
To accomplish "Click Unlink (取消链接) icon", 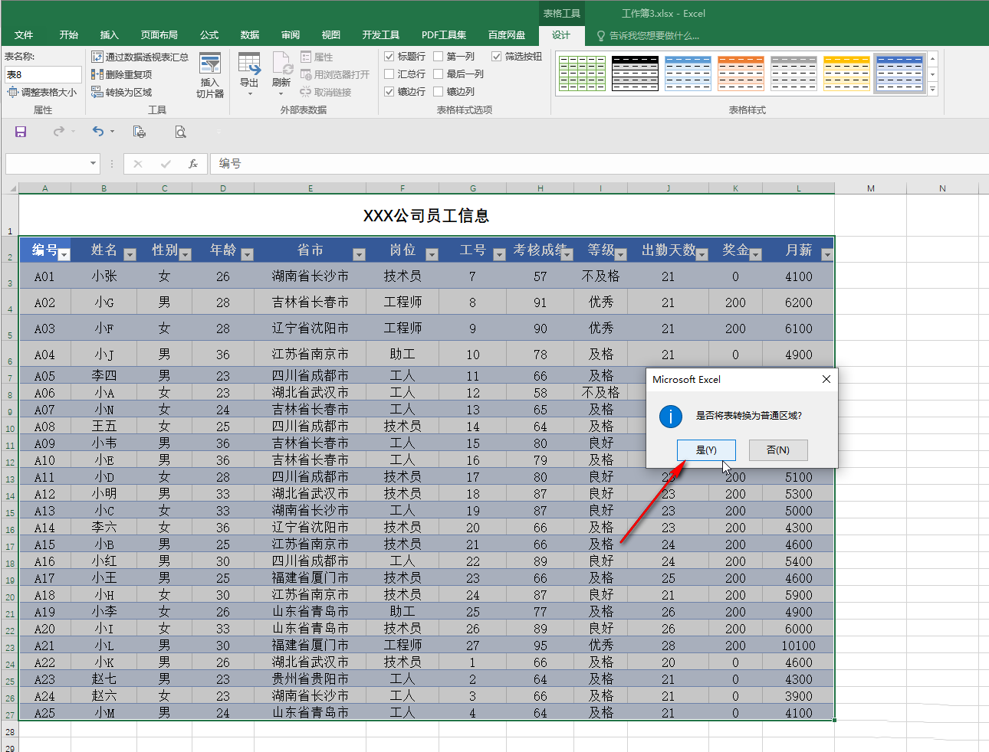I will 326,92.
